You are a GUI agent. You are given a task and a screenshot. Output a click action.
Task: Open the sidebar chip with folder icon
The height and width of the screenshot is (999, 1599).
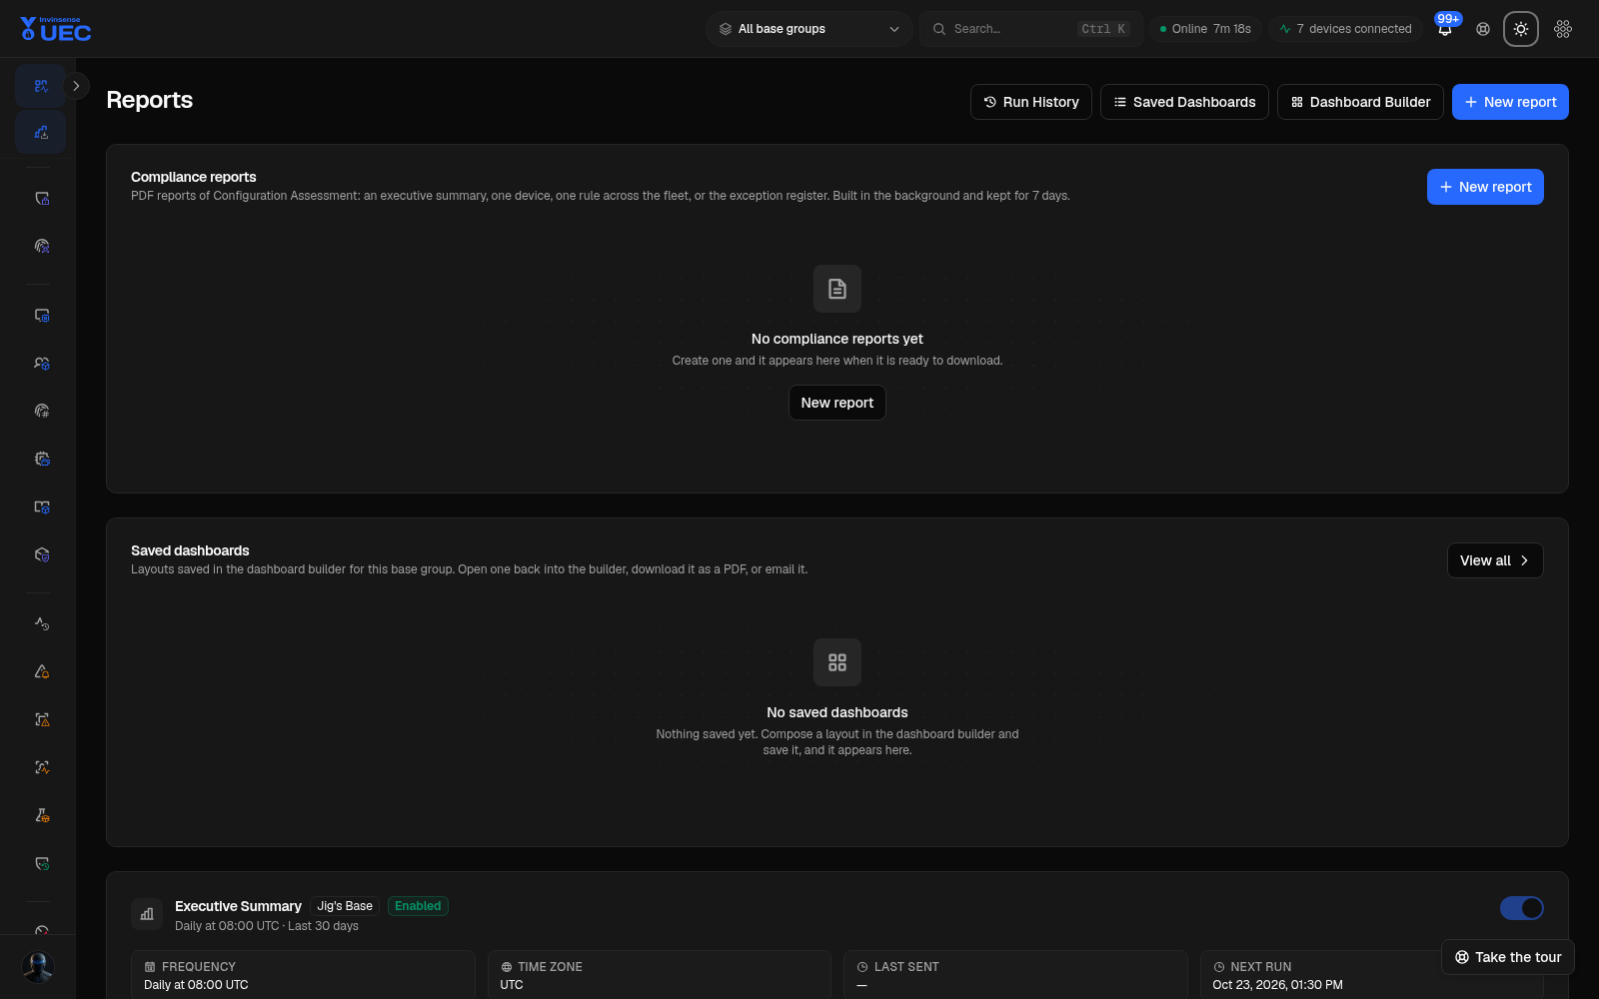(41, 459)
